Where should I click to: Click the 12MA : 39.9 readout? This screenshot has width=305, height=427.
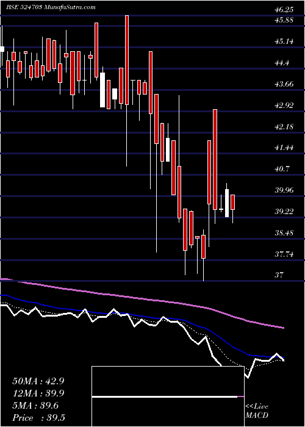pos(38,393)
